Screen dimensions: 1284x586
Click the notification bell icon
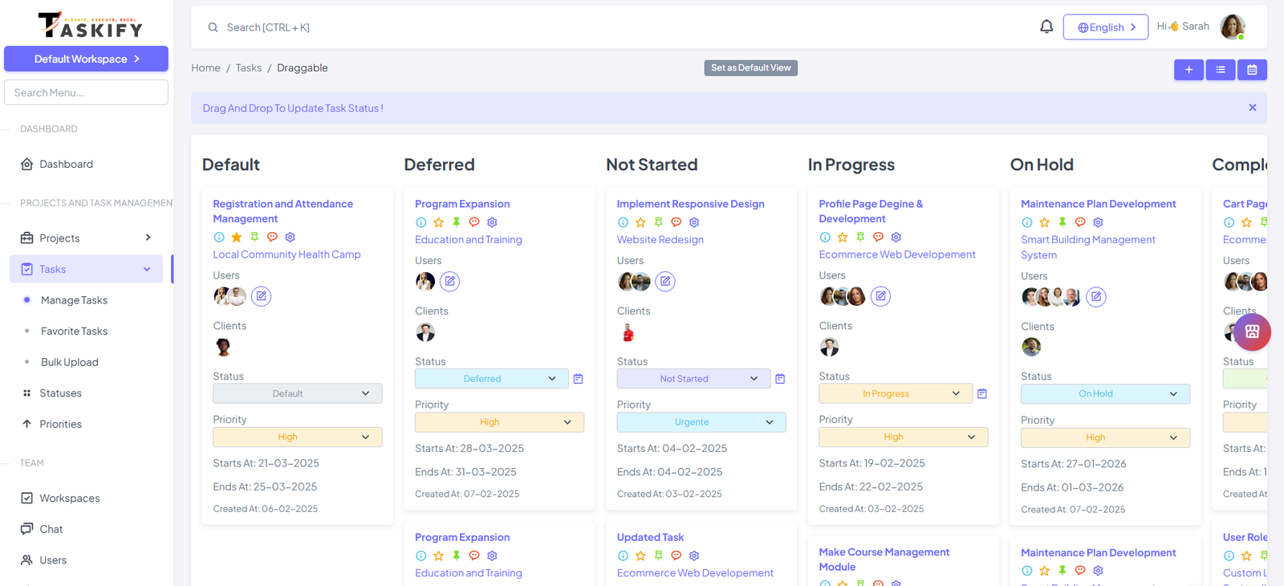tap(1046, 26)
